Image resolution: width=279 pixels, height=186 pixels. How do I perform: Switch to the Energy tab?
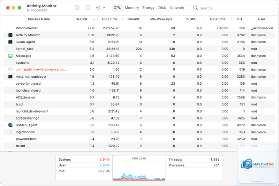[149, 8]
